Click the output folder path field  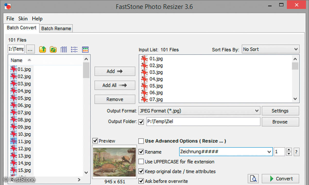tap(203, 122)
